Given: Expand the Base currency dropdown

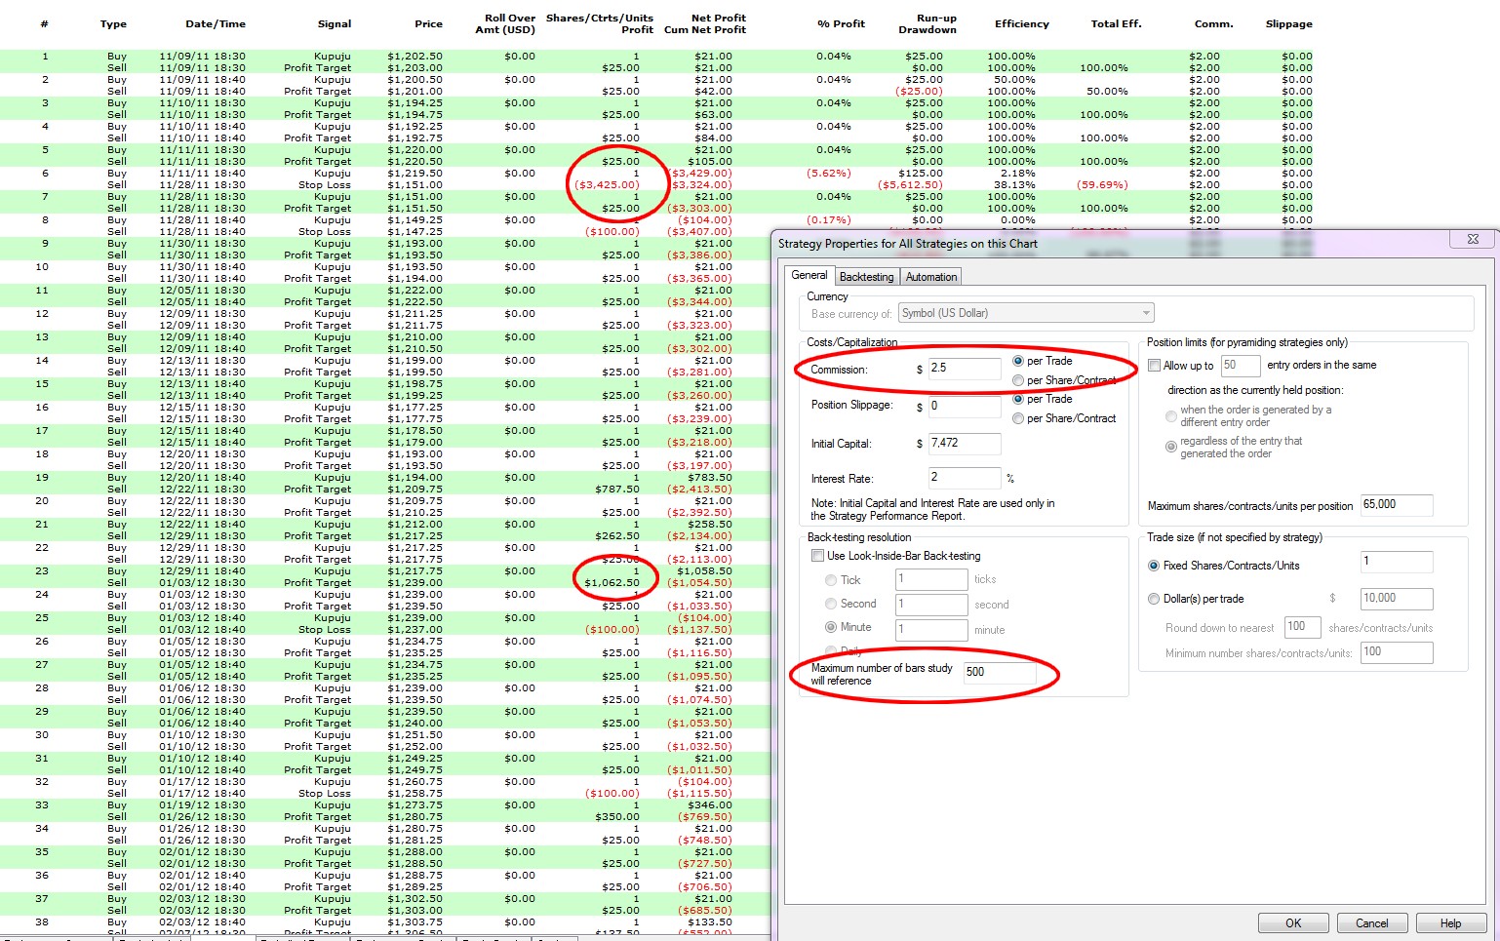Looking at the screenshot, I should coord(1145,313).
